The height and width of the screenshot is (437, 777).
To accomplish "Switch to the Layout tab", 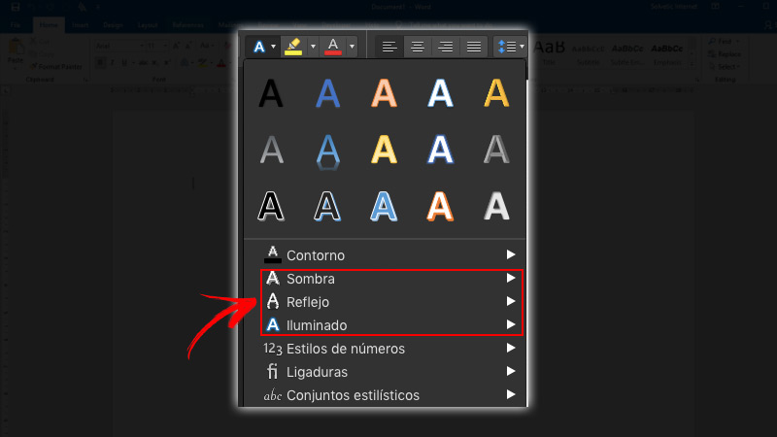I will (148, 25).
